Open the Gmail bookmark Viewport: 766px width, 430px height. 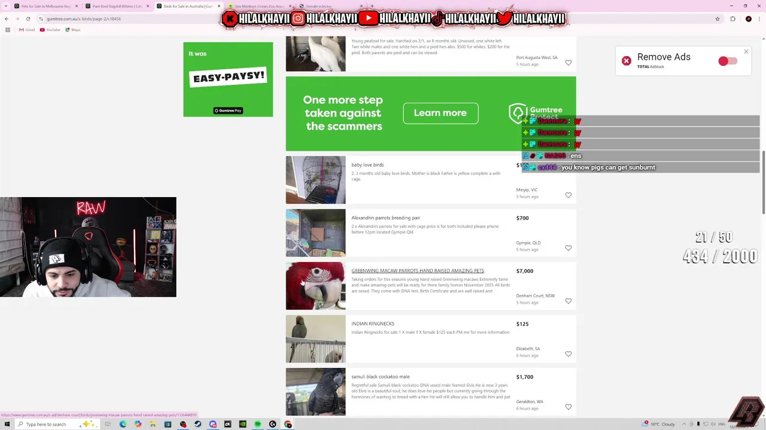[x=27, y=30]
